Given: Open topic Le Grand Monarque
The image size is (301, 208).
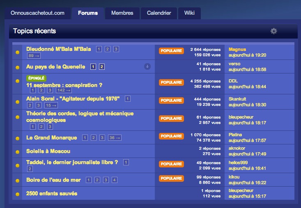Looking at the screenshot, I should (52, 138).
